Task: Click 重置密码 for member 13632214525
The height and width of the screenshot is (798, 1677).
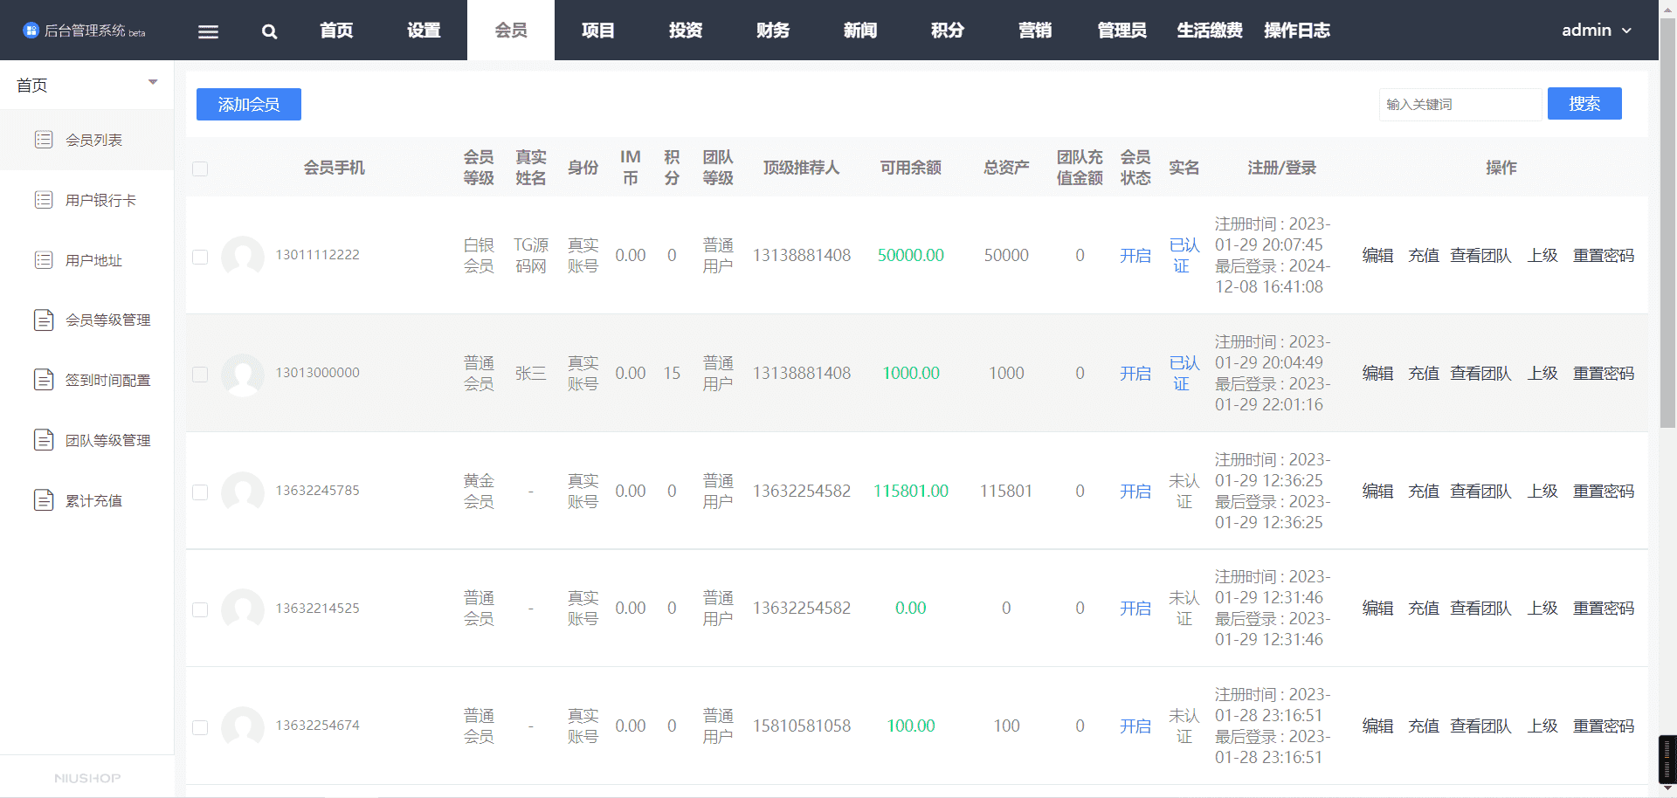Action: tap(1604, 609)
